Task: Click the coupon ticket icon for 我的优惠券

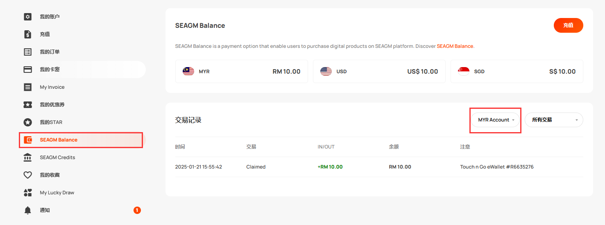Action: click(27, 105)
